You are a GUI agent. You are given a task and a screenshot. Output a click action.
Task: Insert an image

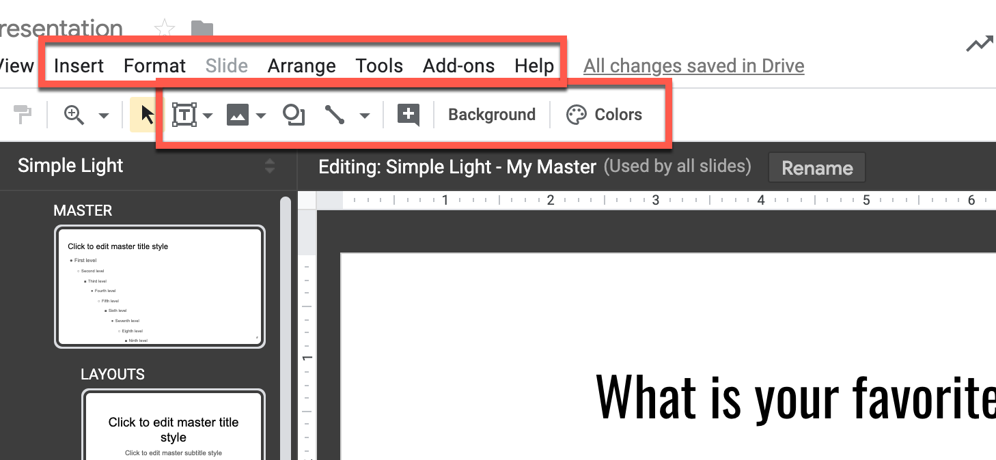click(238, 114)
